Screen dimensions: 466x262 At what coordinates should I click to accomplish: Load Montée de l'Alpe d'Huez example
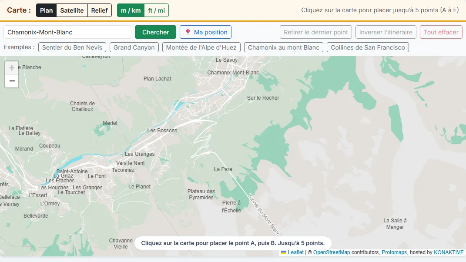coord(201,47)
